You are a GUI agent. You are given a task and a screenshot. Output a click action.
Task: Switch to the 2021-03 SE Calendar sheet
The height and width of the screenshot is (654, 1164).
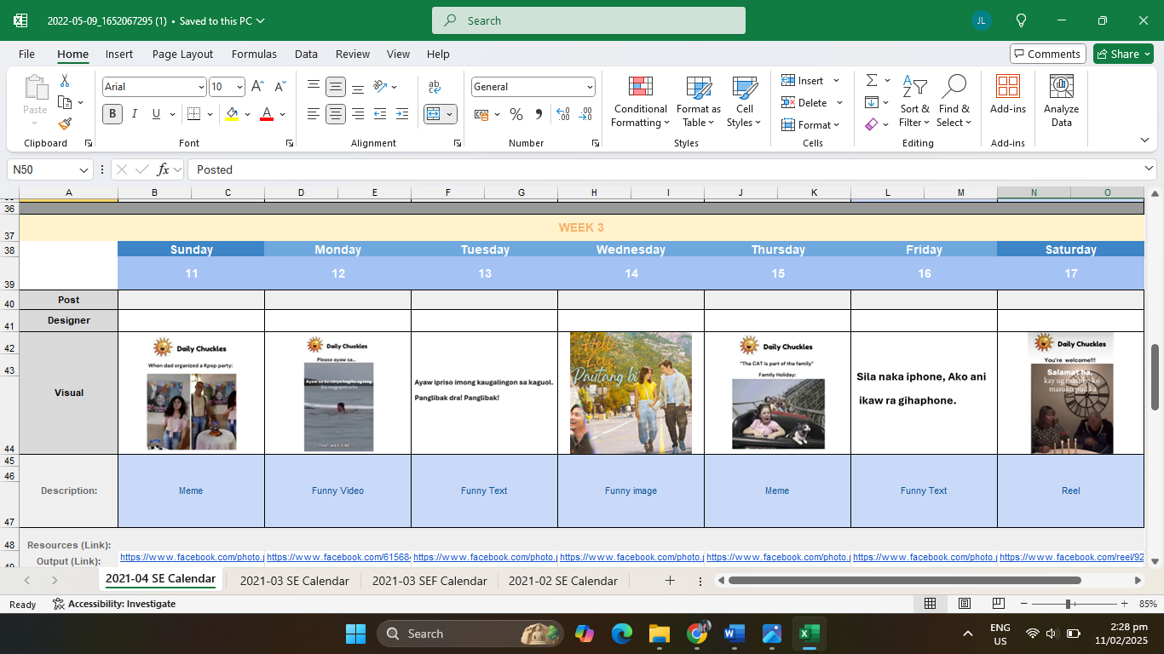294,581
